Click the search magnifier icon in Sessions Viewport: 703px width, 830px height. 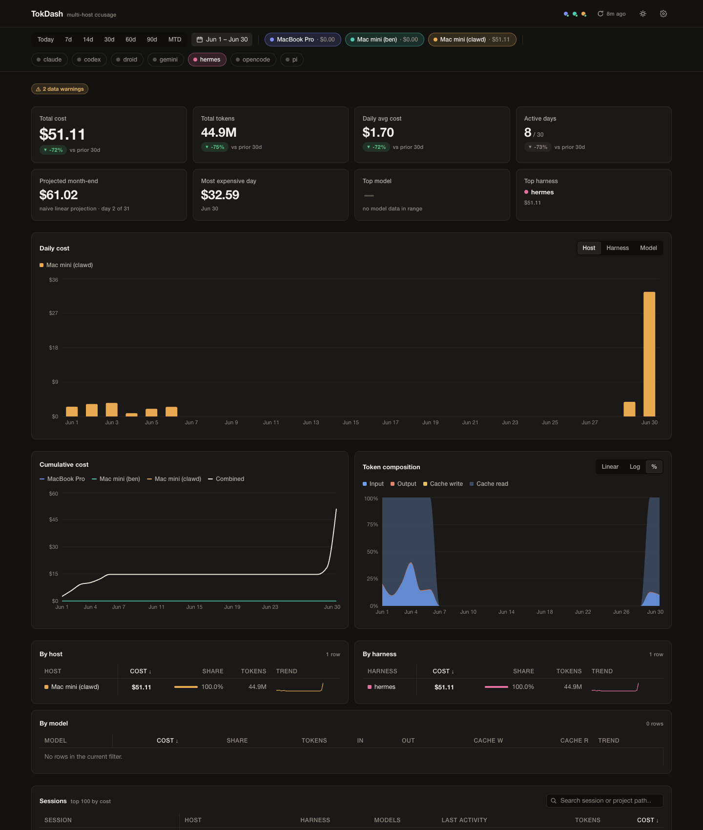pos(554,801)
